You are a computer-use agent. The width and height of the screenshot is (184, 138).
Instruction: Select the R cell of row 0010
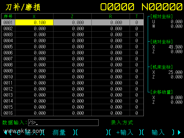(x=111, y=77)
